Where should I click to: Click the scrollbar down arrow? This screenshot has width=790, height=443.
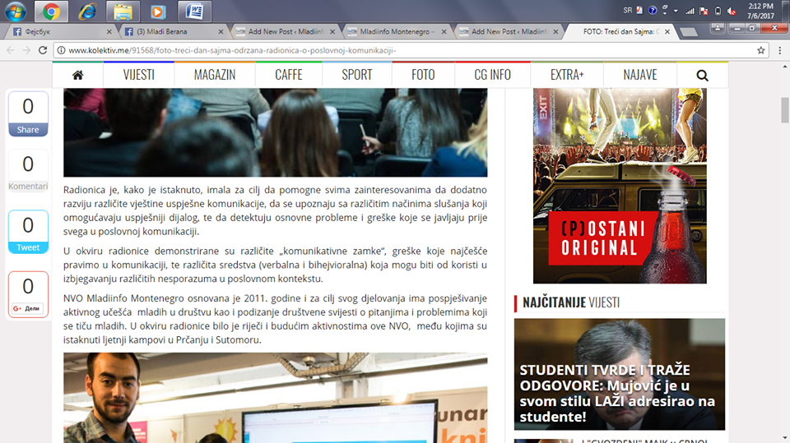(x=784, y=438)
